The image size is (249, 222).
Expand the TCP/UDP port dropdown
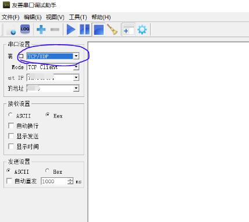[x=76, y=56]
